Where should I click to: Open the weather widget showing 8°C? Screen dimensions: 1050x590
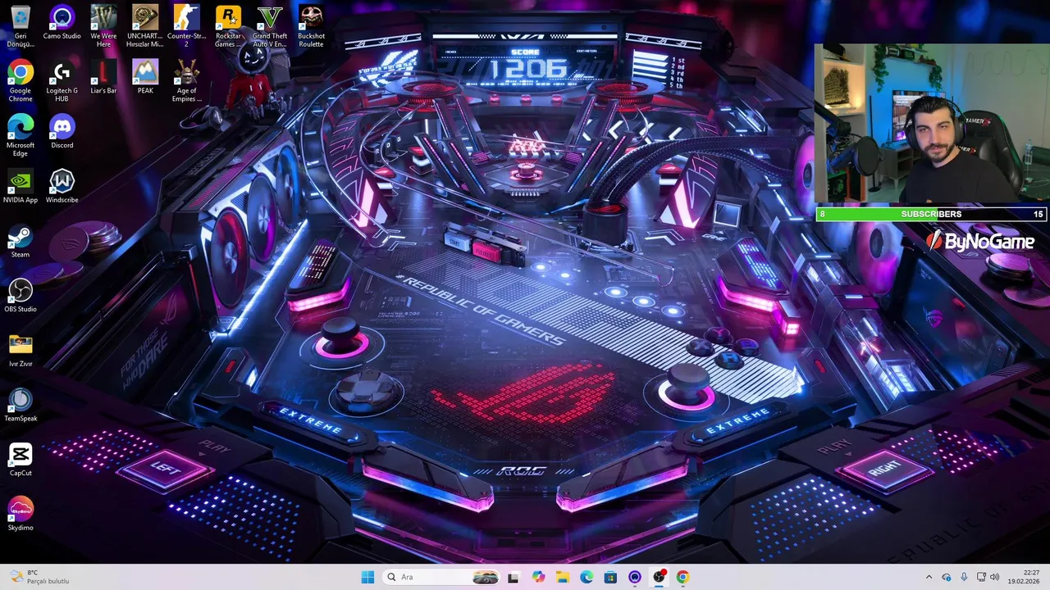click(41, 577)
